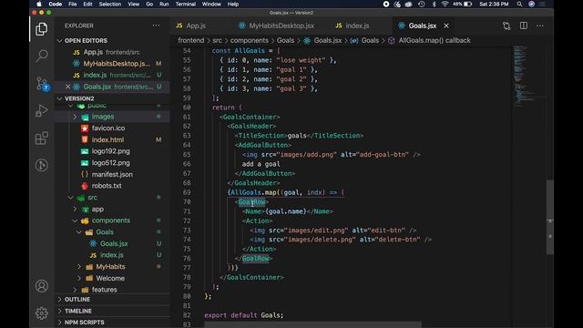Image resolution: width=583 pixels, height=328 pixels.
Task: Open Time Machine menu bar icon
Action: click(421, 4)
